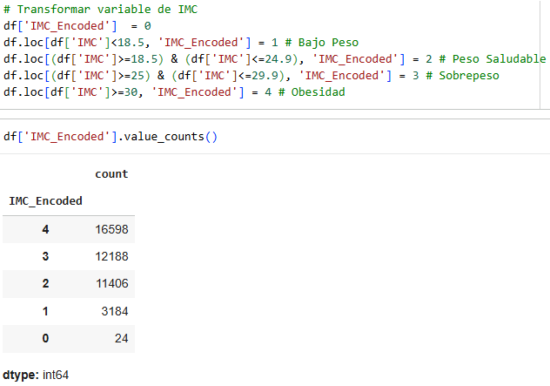550x386 pixels.
Task: Click the value_counts() code cell
Action: [x=111, y=136]
